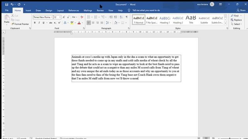
Task: Align text right
Action: click(97, 23)
